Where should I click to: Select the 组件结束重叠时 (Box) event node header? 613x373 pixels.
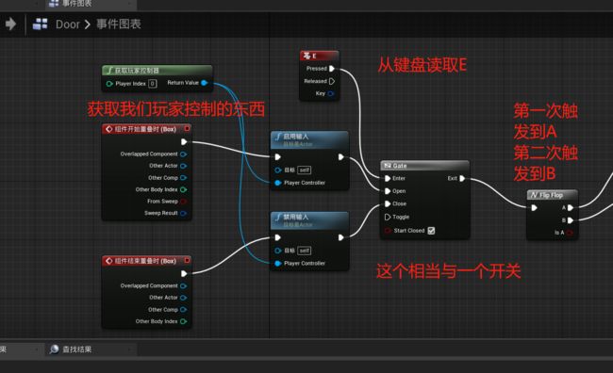click(146, 261)
